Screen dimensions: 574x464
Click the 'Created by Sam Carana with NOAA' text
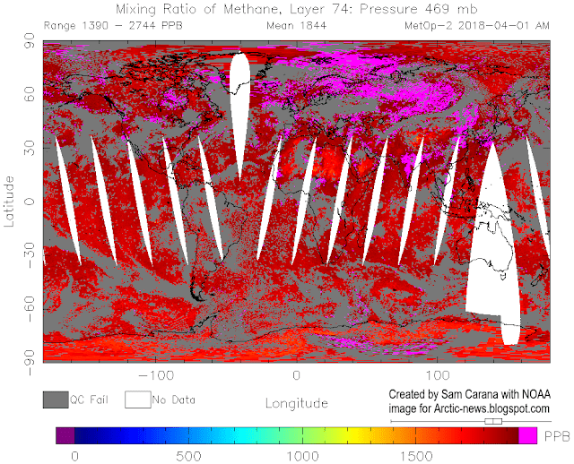470,395
